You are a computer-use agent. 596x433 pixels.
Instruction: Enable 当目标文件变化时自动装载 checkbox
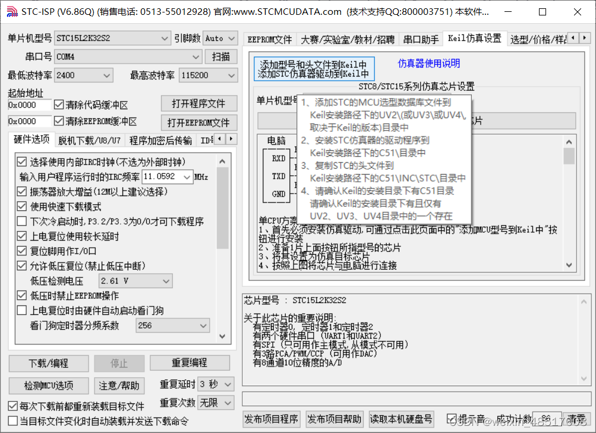(13, 421)
